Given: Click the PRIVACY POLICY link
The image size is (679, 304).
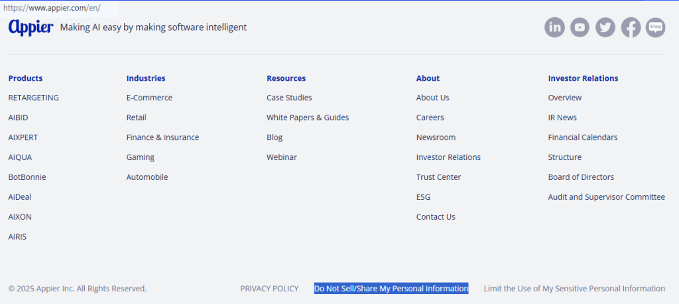Looking at the screenshot, I should coord(269,289).
